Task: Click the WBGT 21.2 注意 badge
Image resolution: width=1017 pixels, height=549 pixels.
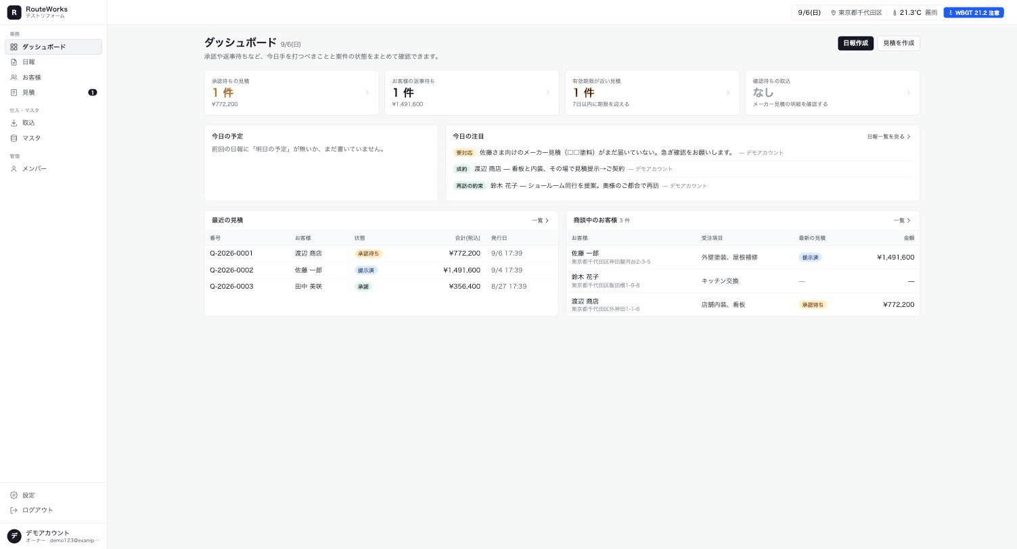Action: [974, 13]
